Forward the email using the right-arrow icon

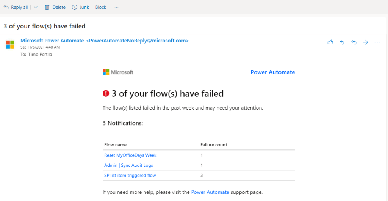tap(365, 42)
